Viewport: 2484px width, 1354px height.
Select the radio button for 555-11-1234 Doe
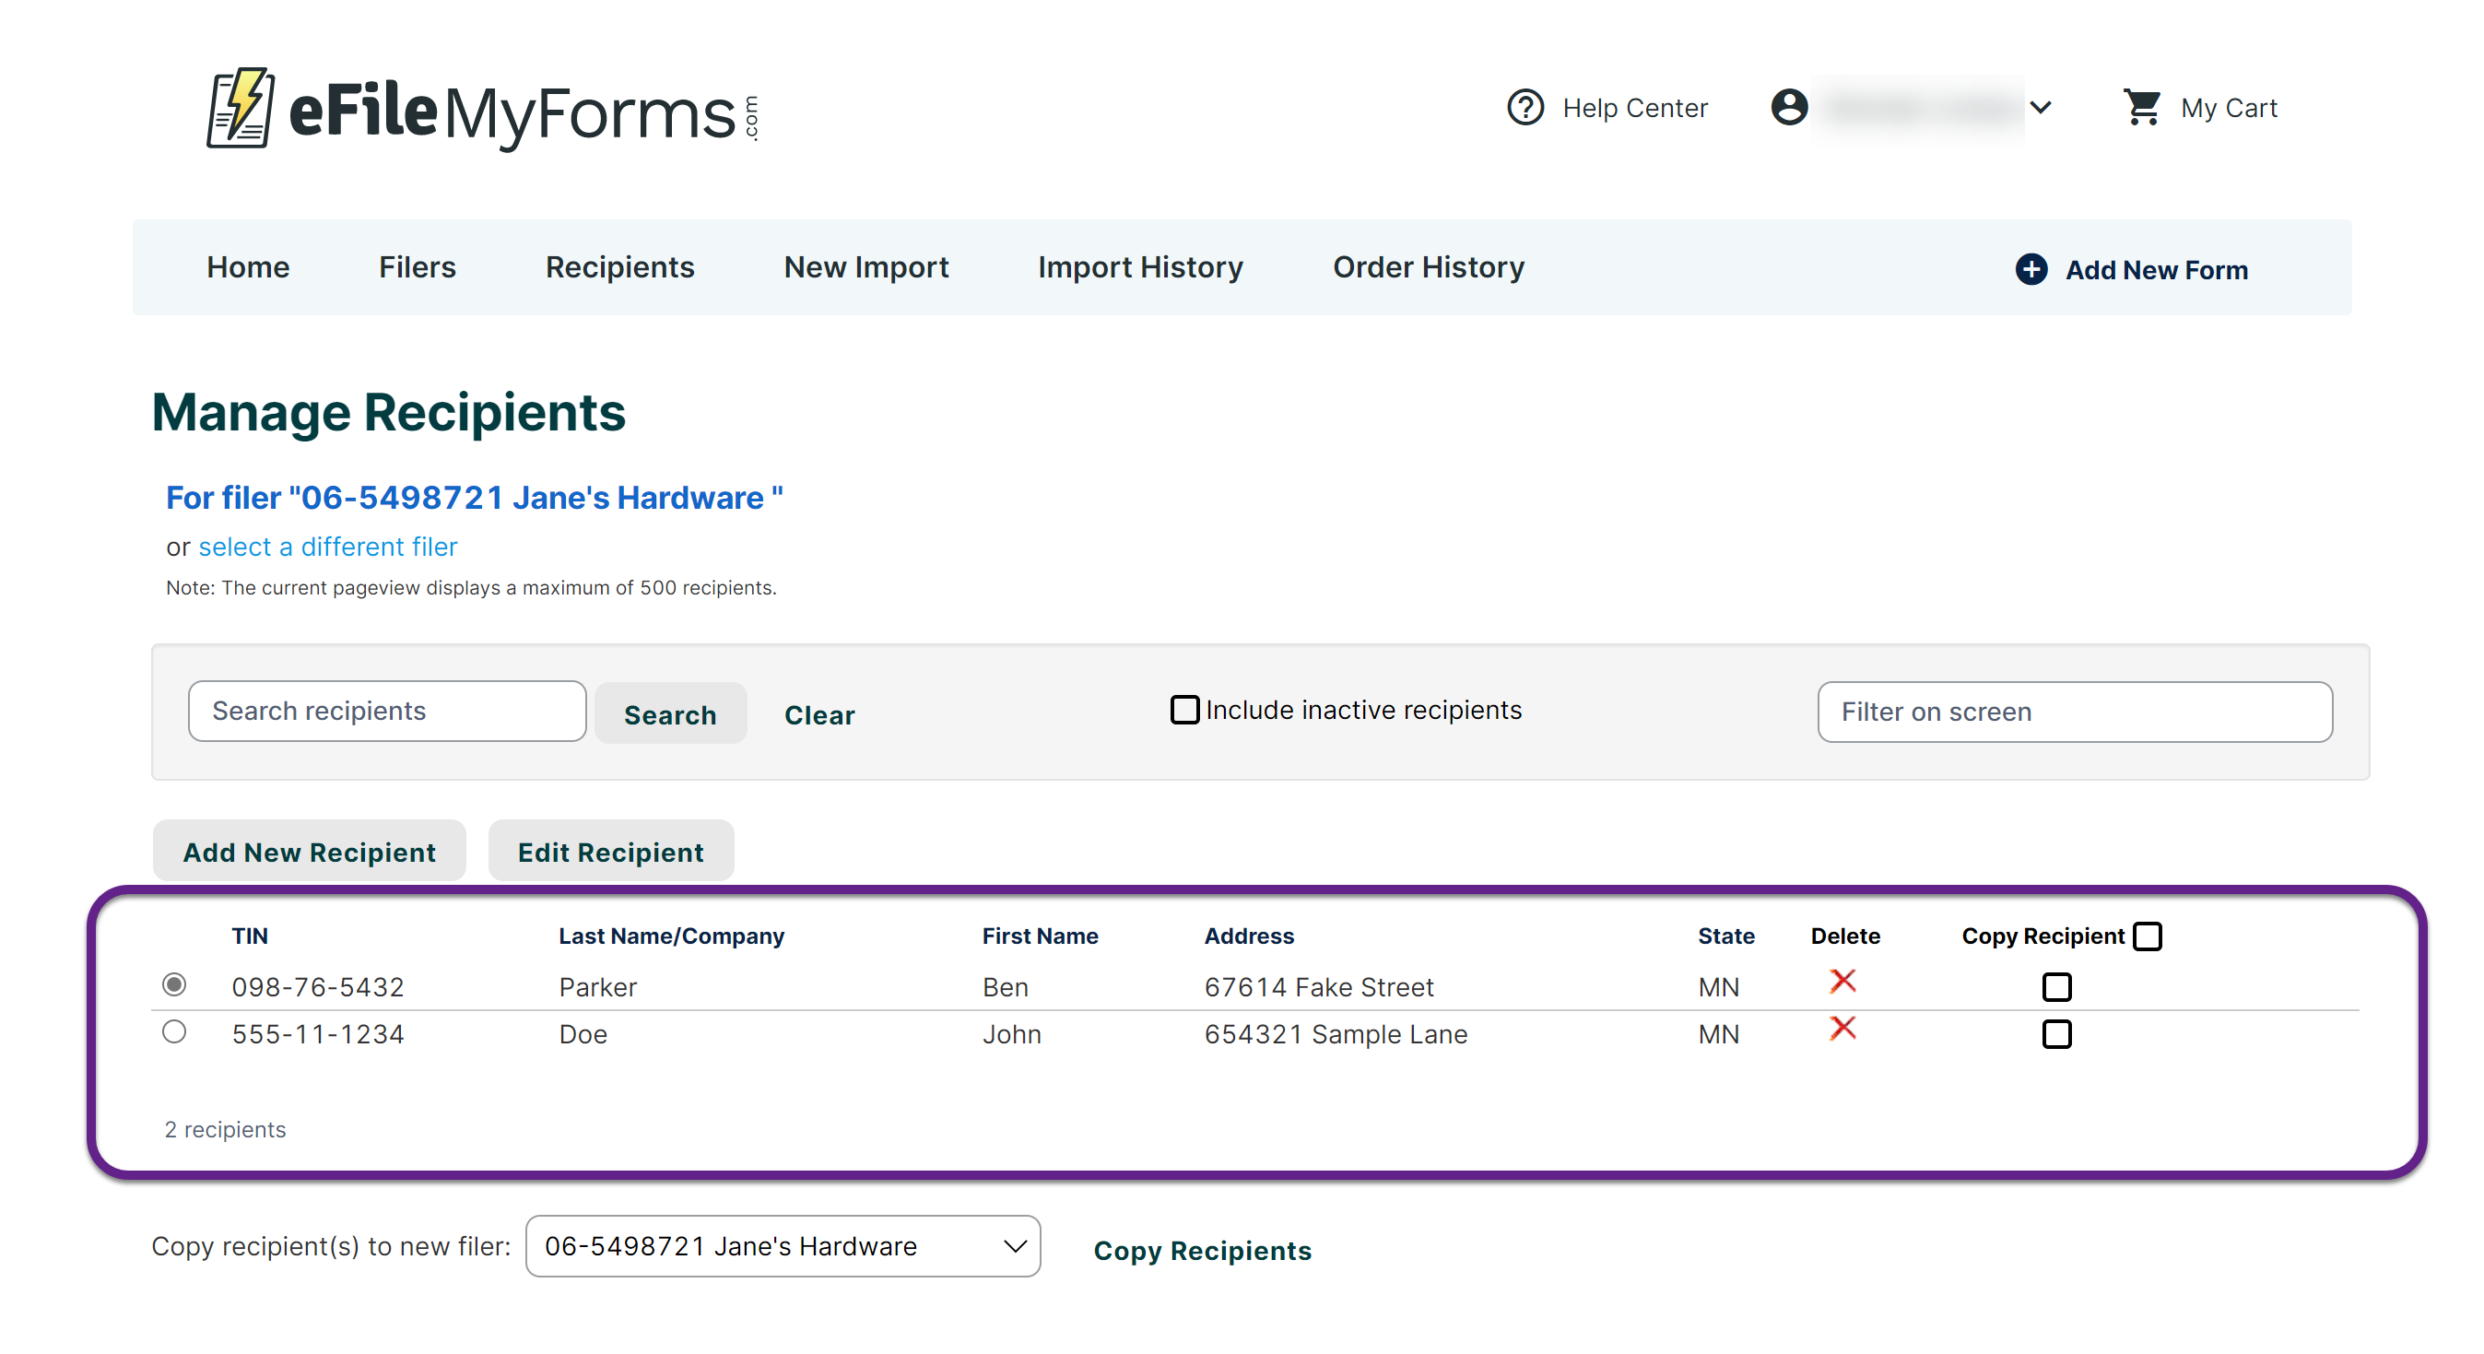(x=174, y=1032)
